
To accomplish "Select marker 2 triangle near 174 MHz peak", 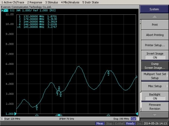I will point(108,72).
